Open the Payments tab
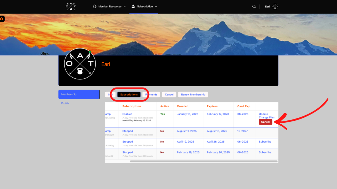 [x=152, y=94]
